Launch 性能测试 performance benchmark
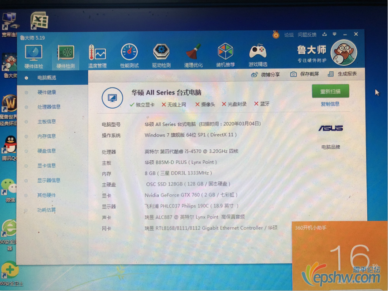The image size is (388, 291). coord(129,56)
